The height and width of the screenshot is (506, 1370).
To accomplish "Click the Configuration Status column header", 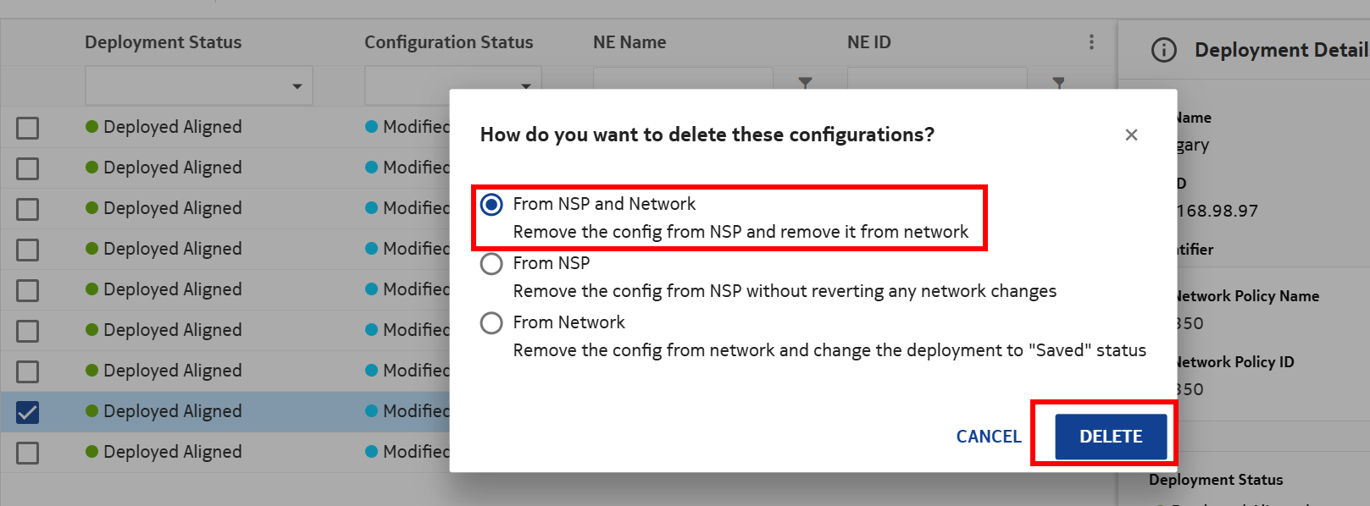I will (448, 42).
